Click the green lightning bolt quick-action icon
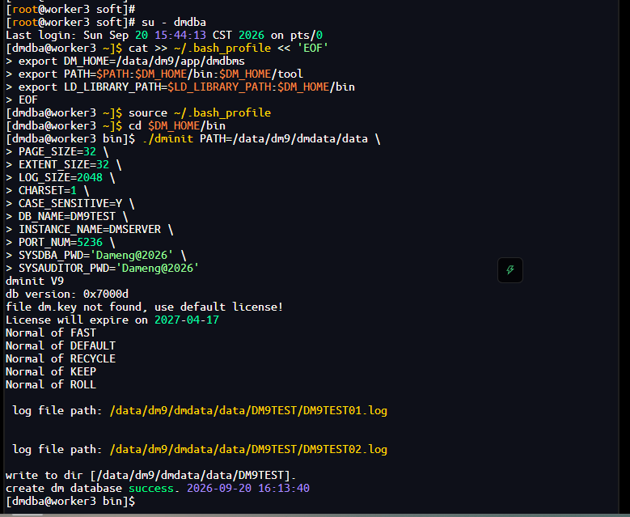630x517 pixels. 509,269
